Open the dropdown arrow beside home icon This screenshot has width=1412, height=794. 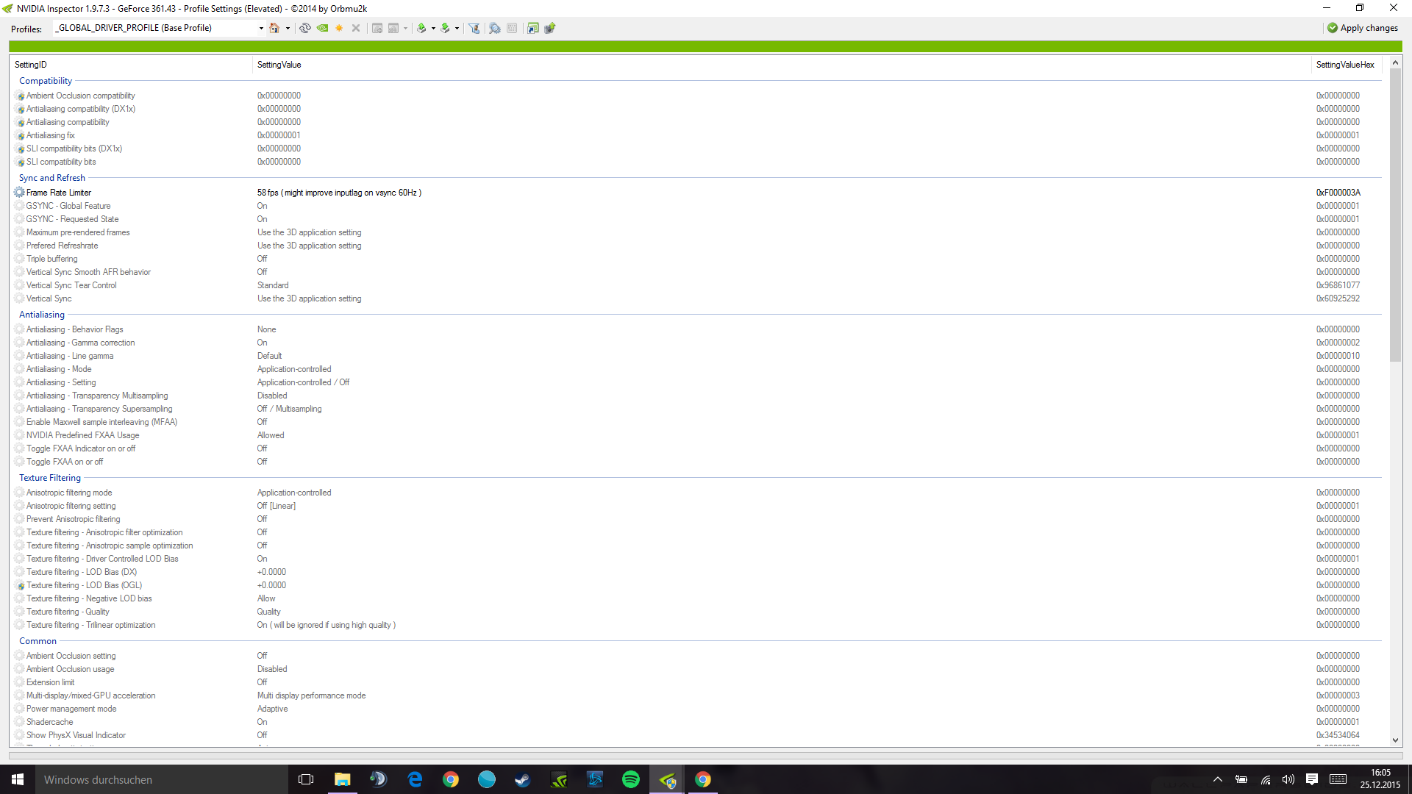point(288,28)
